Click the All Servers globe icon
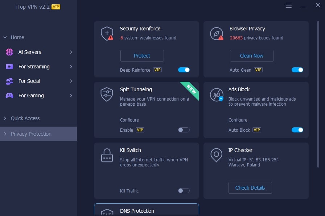Viewport: 325px width, 216px height. pos(9,52)
